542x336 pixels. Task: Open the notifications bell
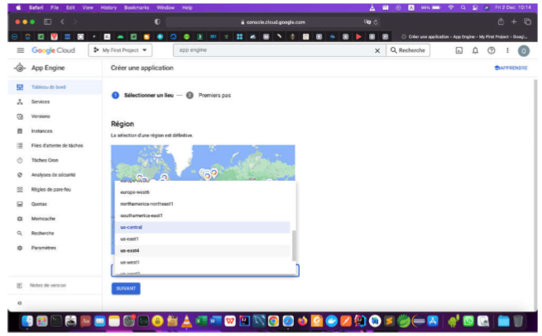point(475,50)
